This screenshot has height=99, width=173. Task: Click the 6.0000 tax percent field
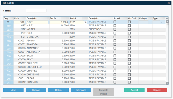point(59,22)
